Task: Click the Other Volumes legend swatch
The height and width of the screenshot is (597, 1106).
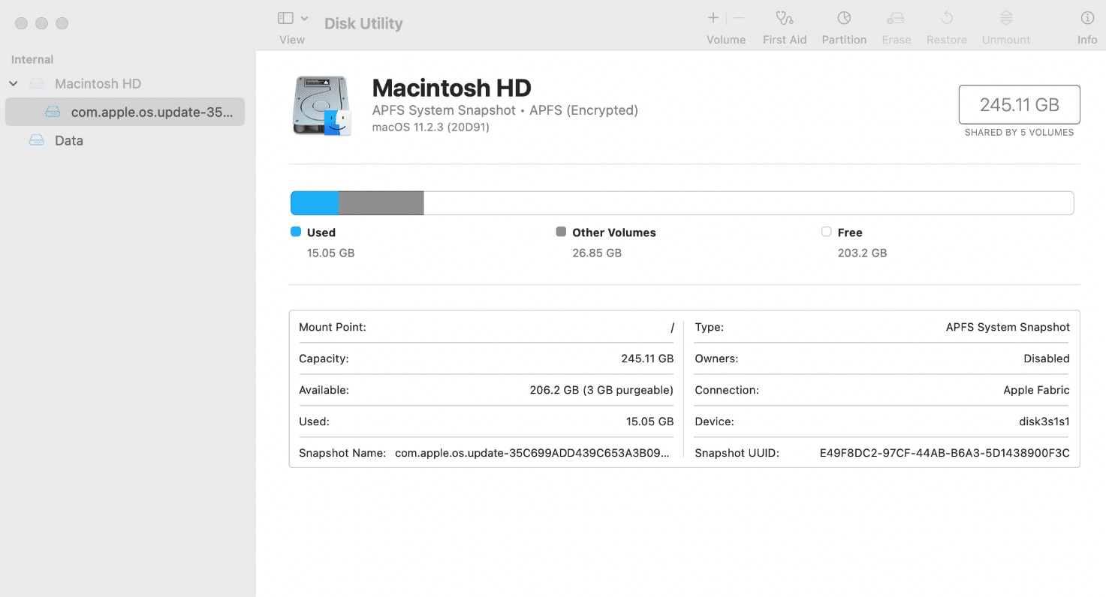Action: coord(560,232)
